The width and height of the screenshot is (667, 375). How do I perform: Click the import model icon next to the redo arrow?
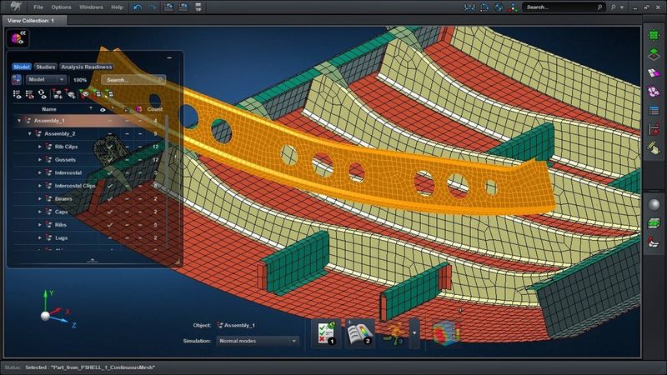click(x=168, y=7)
